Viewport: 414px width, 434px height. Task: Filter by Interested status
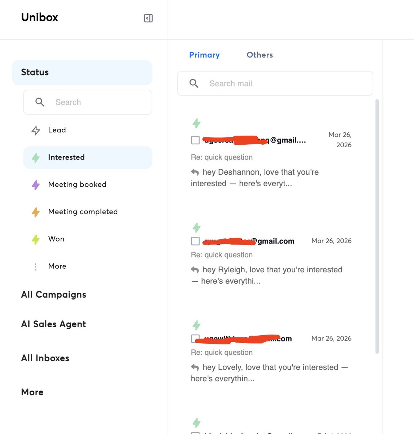pyautogui.click(x=88, y=157)
